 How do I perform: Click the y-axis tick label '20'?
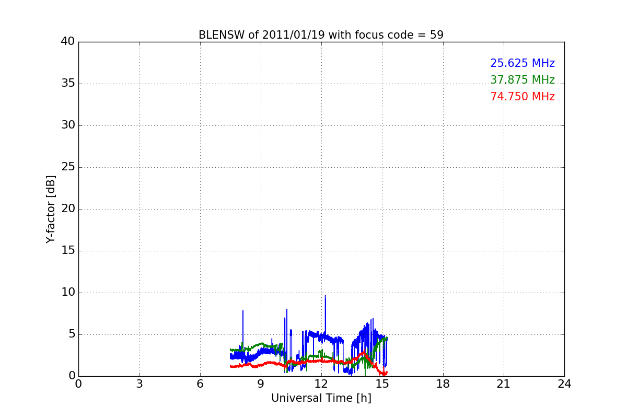coord(68,209)
